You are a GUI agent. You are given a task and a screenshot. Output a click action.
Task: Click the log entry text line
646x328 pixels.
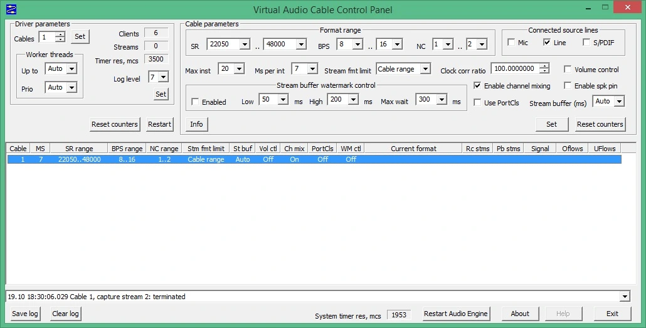coord(97,296)
